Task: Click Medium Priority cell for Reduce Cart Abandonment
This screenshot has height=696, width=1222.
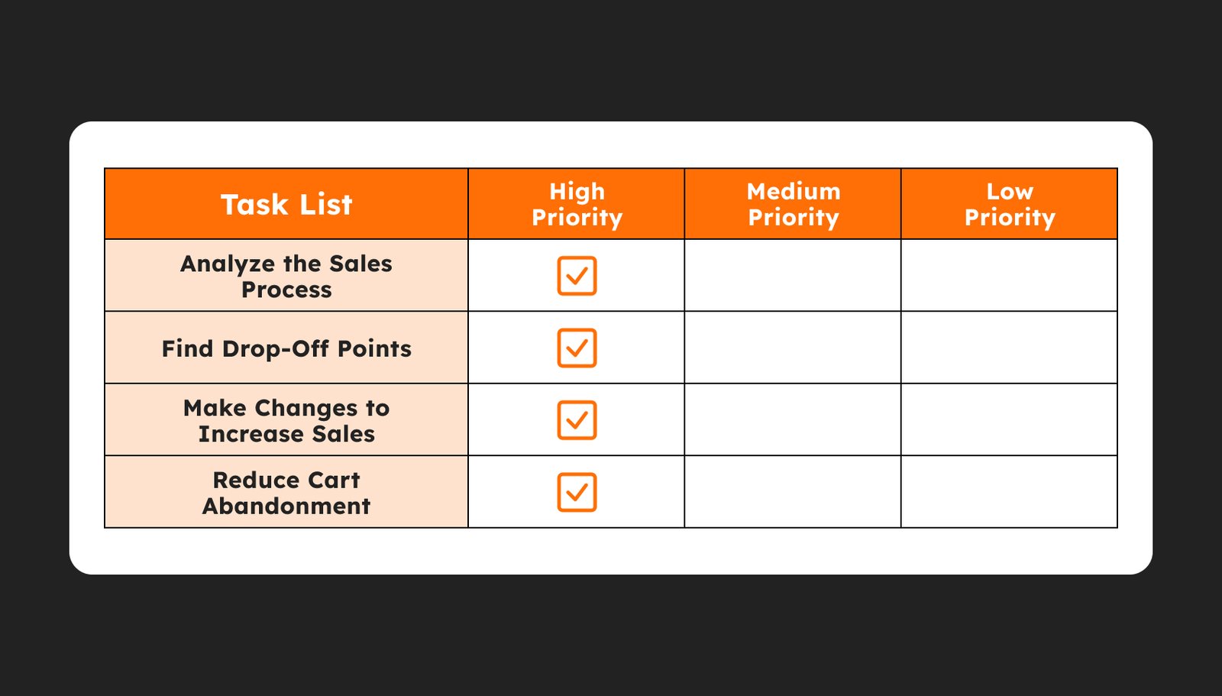Action: [x=793, y=492]
